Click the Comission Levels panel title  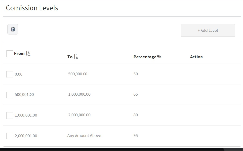coord(32,8)
